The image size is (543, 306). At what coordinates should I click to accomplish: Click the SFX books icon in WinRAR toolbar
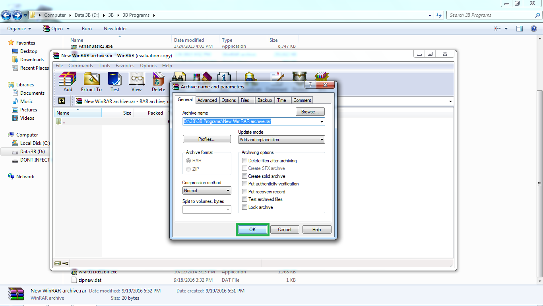[x=321, y=76]
